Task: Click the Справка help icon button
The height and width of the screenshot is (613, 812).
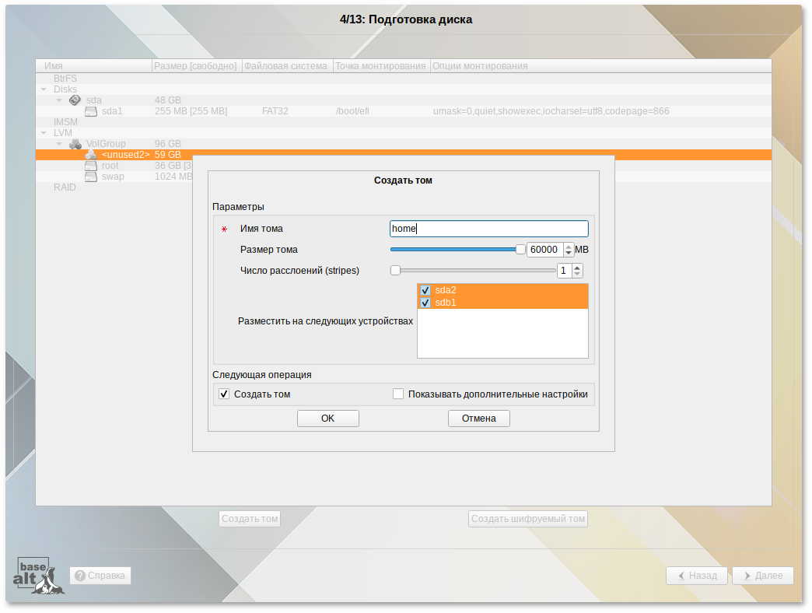Action: click(x=100, y=576)
